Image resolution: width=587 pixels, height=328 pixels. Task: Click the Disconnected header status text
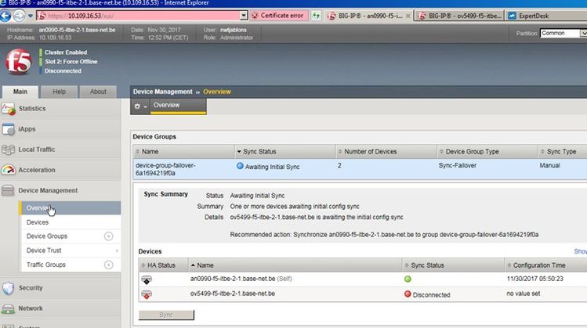(63, 71)
